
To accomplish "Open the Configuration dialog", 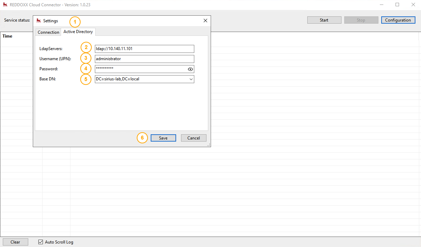I will point(398,20).
